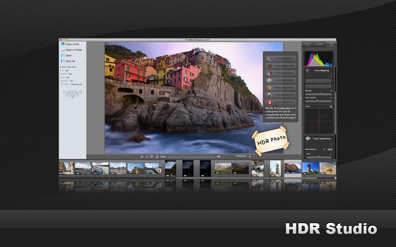Click the Tone Mapping icon in right panel
The image size is (396, 247).
308,71
